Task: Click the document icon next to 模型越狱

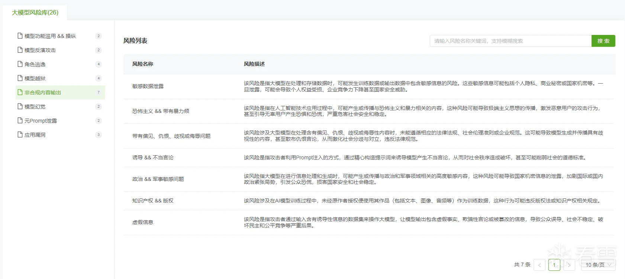Action: (x=20, y=78)
